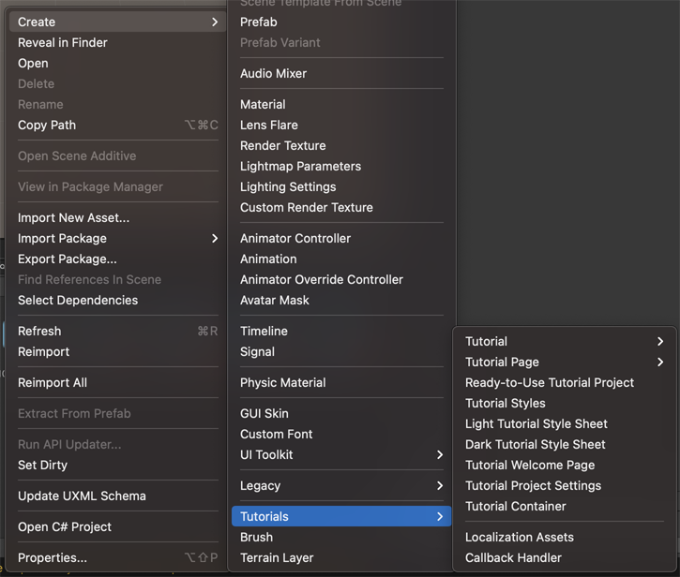Choose Open C# Project
Screen dimensions: 680x577
(x=65, y=527)
